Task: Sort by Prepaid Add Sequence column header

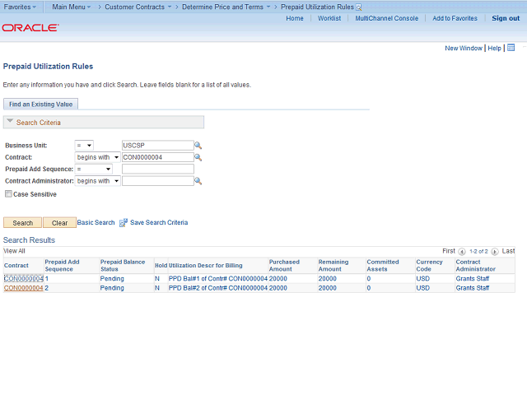Action: (63, 265)
